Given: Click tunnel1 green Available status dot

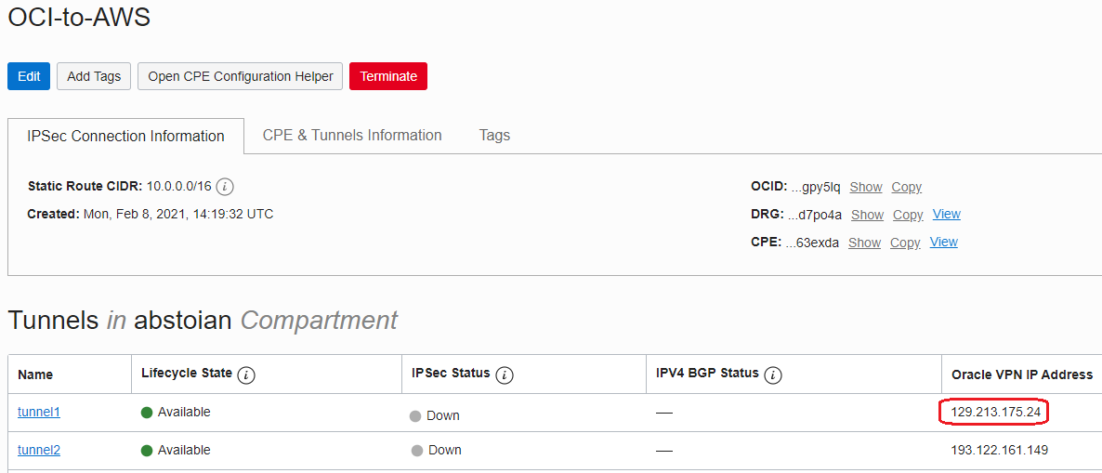Looking at the screenshot, I should pyautogui.click(x=147, y=413).
